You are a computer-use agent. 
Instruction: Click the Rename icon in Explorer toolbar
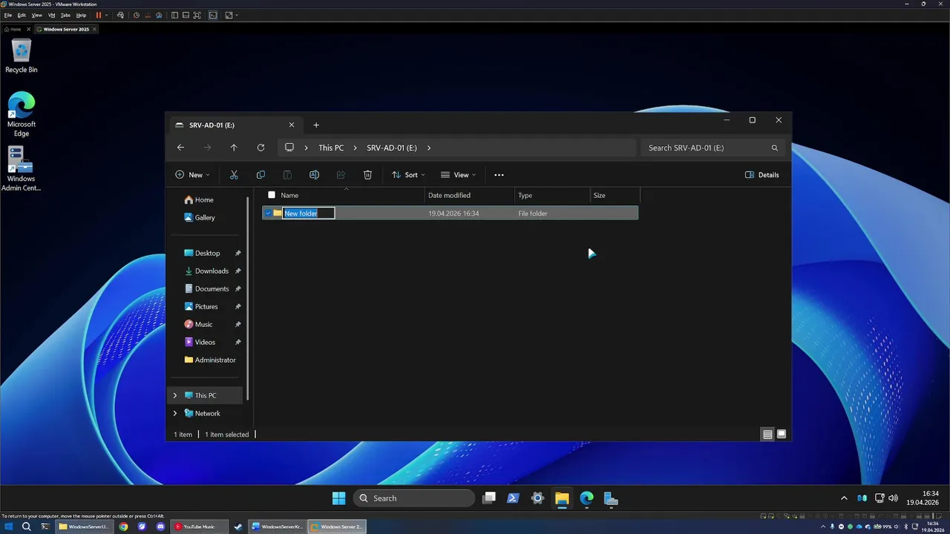pyautogui.click(x=314, y=175)
